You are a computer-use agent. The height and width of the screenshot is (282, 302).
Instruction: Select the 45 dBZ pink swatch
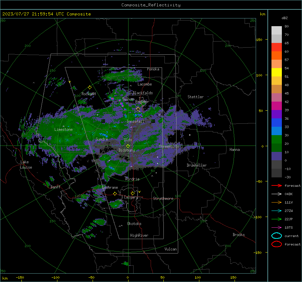point(276,97)
